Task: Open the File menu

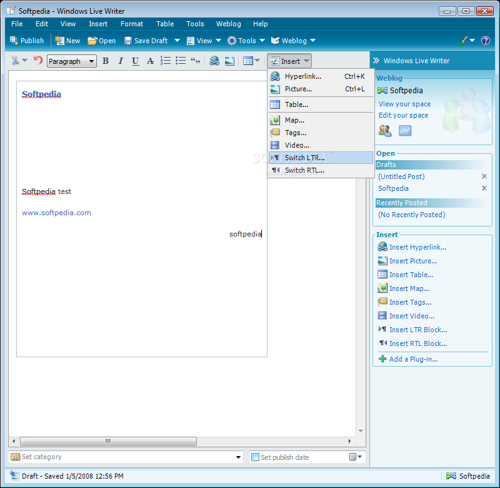Action: [x=17, y=24]
